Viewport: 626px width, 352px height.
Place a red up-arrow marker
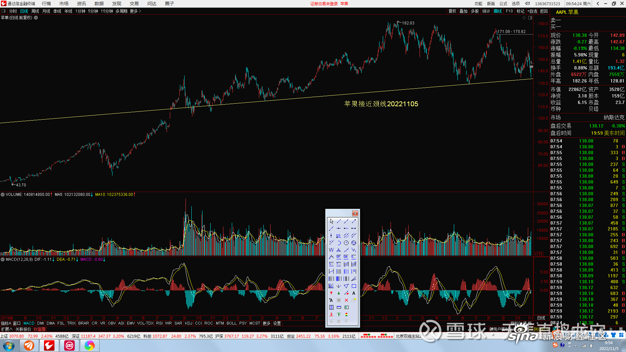(331, 293)
